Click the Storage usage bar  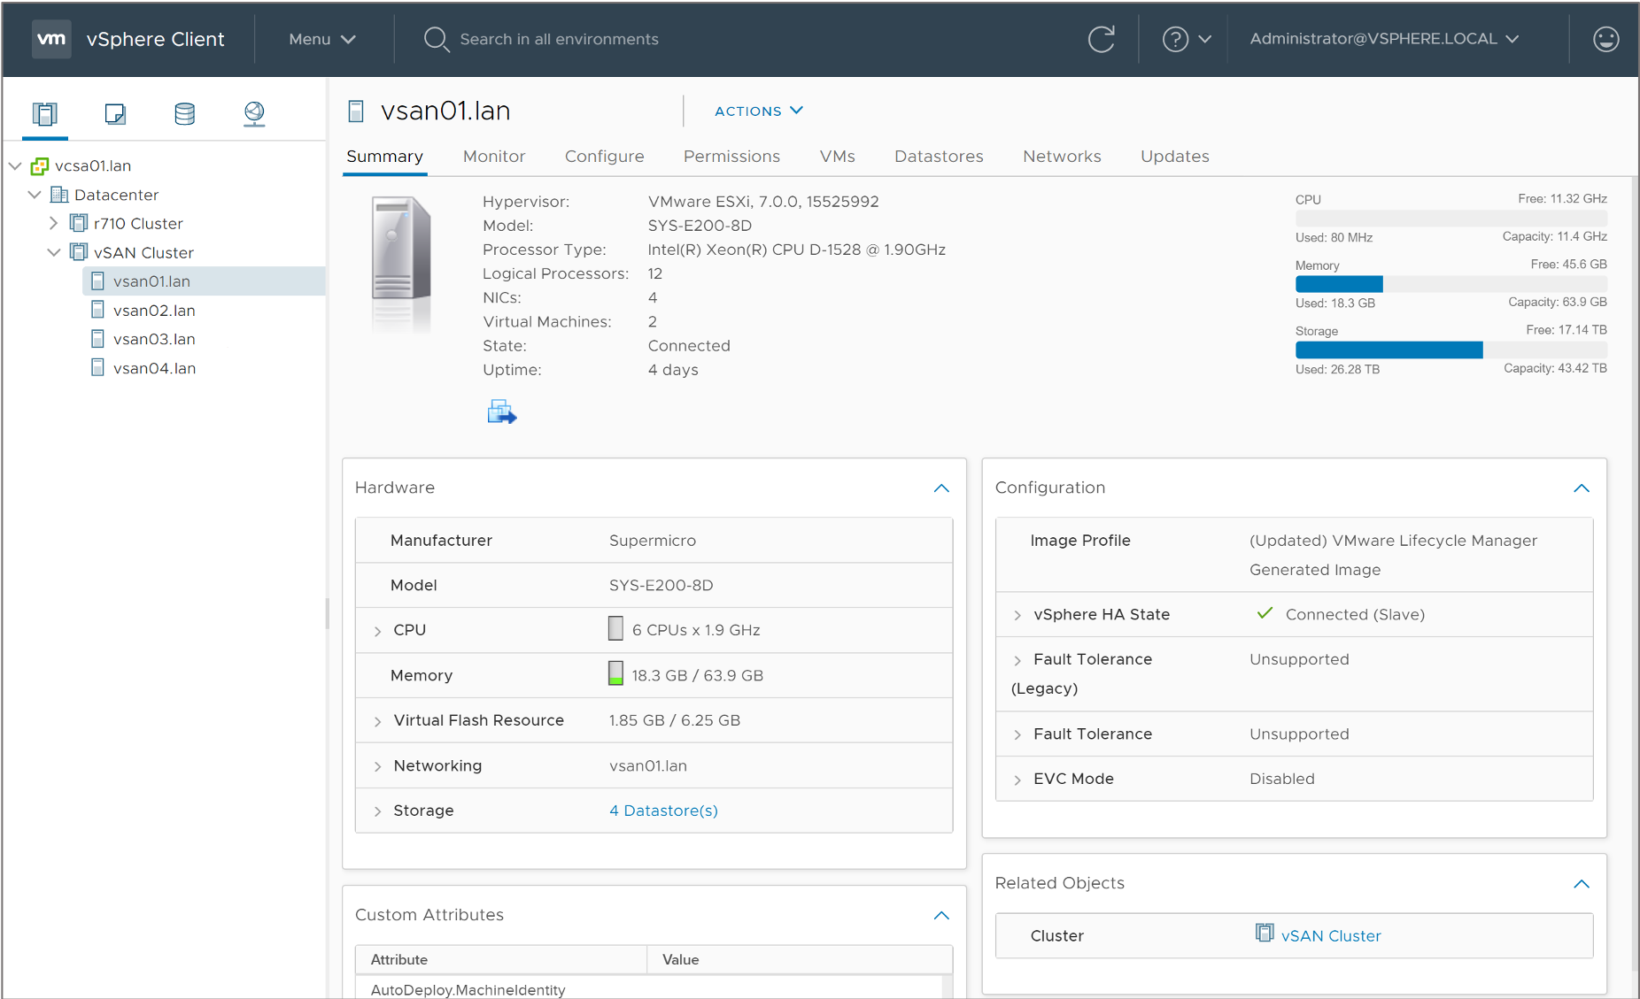click(1450, 350)
